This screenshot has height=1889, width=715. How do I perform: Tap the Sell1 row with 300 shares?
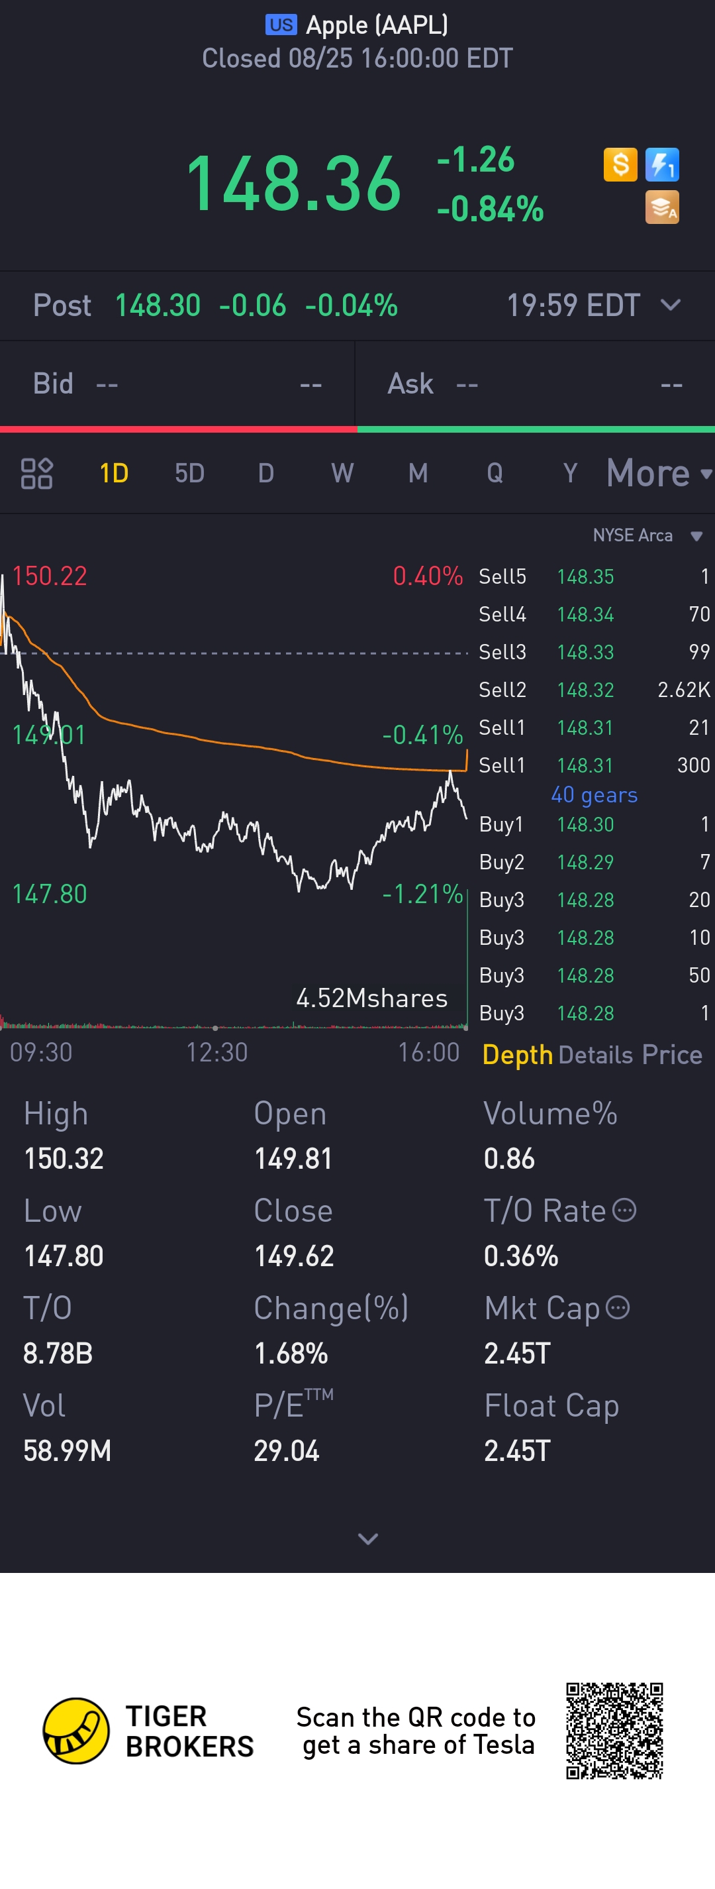pos(594,765)
